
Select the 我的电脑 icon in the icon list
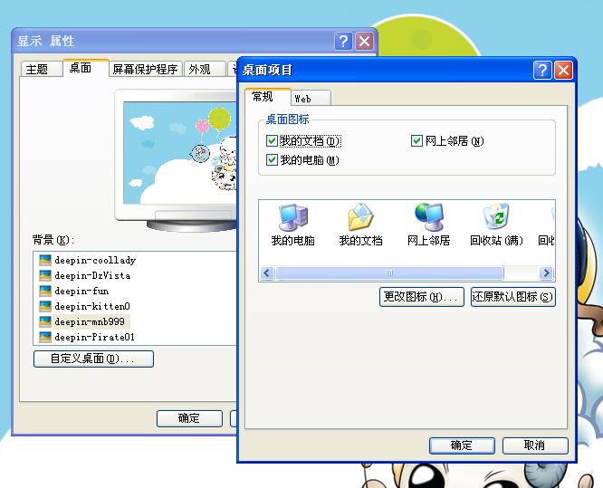[293, 225]
